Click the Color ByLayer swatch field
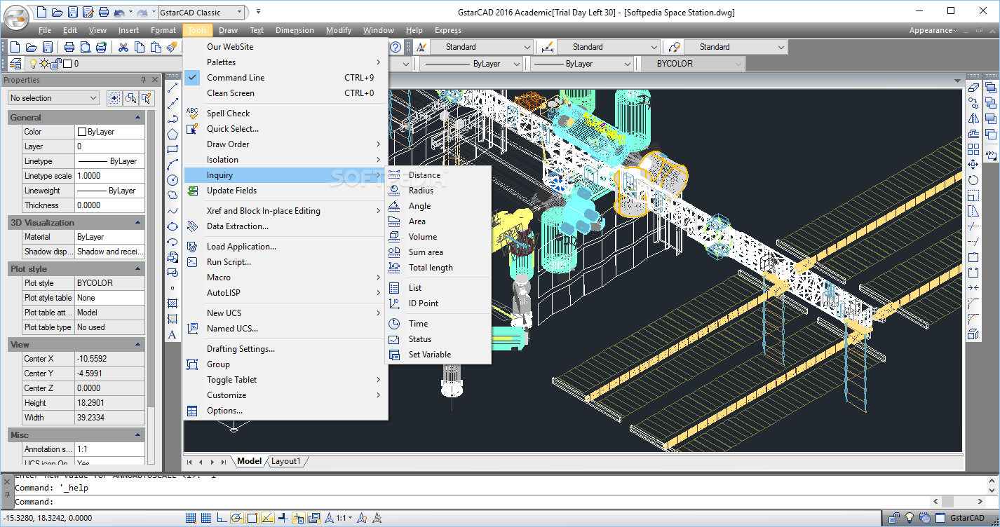 (x=110, y=132)
